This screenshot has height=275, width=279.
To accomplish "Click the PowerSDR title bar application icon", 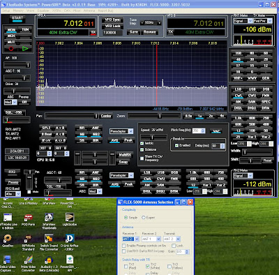I will (3, 4).
